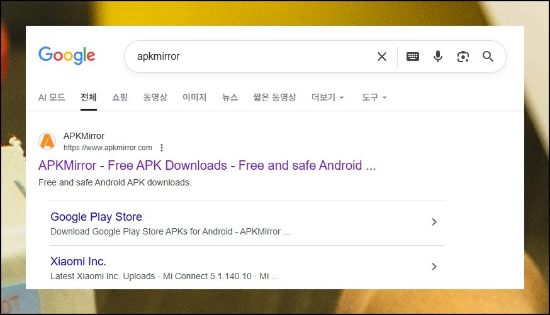Open the 뉴스 tab

point(230,97)
